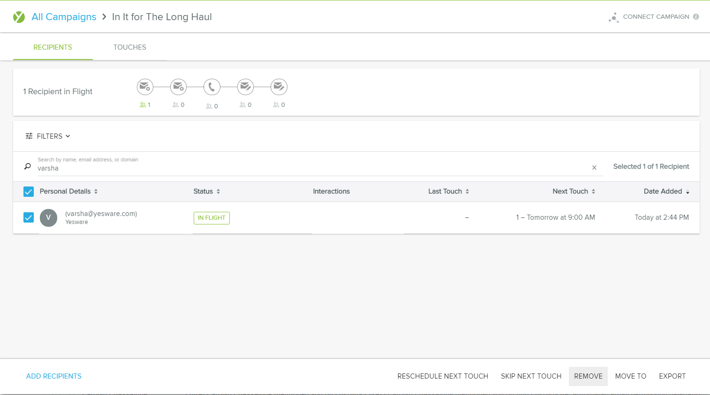Click the fourth touch manual email icon

coord(245,87)
